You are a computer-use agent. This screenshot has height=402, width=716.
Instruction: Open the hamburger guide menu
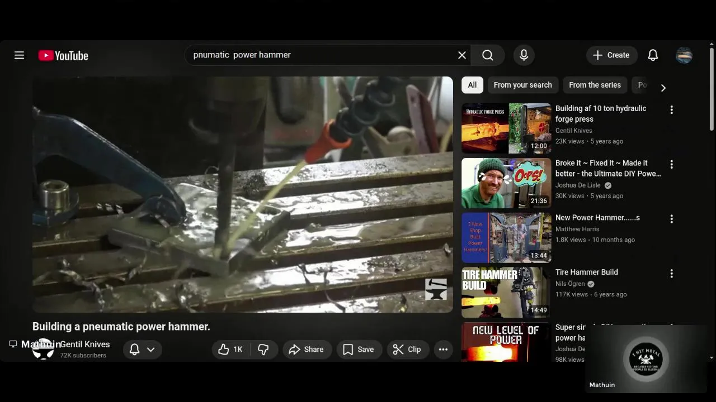(x=19, y=55)
